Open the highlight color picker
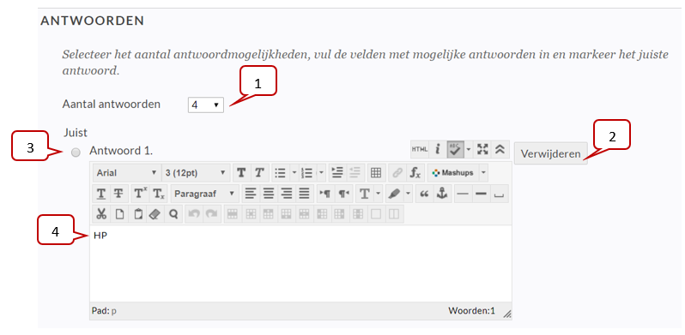Viewport: 685px width, 335px height. (x=395, y=194)
